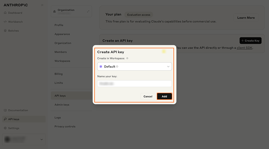The width and height of the screenshot is (269, 149).
Task: Open the Default workspace dropdown
Action: click(134, 67)
